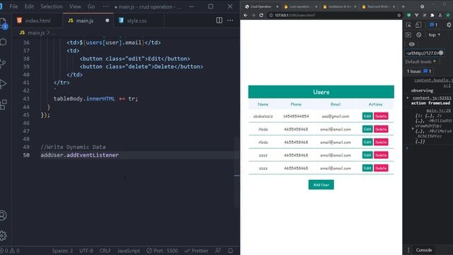Click the browser Back arrow
This screenshot has width=453, height=255.
pos(246,15)
